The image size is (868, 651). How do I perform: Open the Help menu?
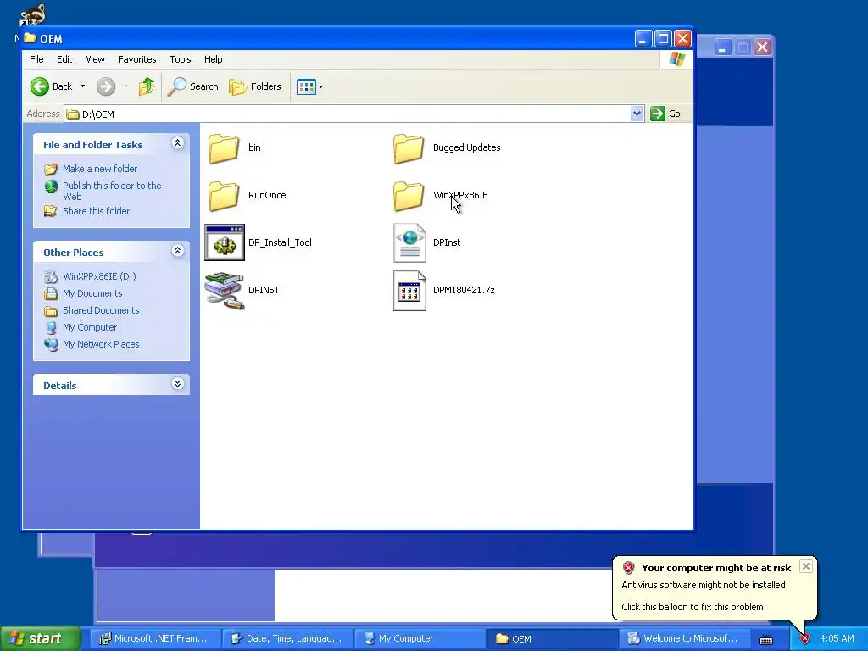click(213, 59)
